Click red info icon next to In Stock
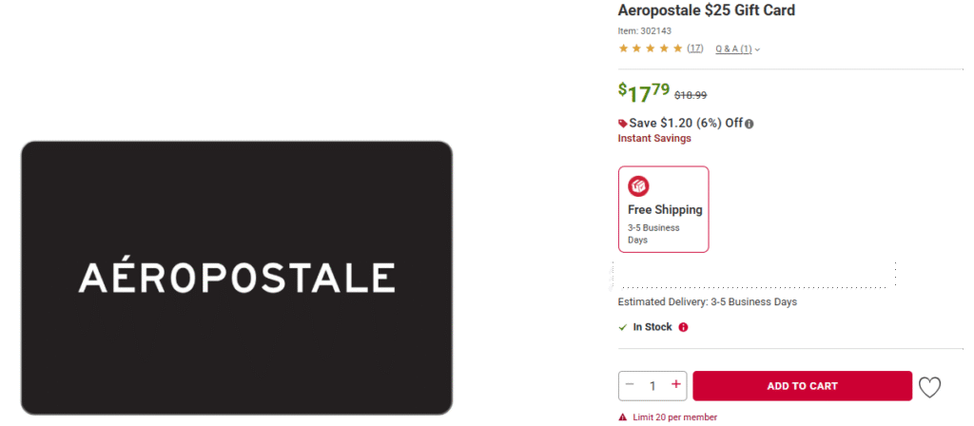 tap(683, 327)
